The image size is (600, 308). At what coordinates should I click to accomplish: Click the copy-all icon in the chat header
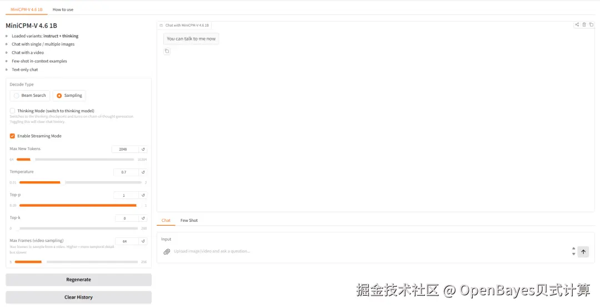[591, 24]
